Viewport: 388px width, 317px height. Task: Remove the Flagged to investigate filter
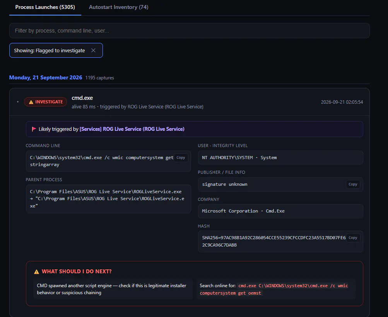pos(93,51)
